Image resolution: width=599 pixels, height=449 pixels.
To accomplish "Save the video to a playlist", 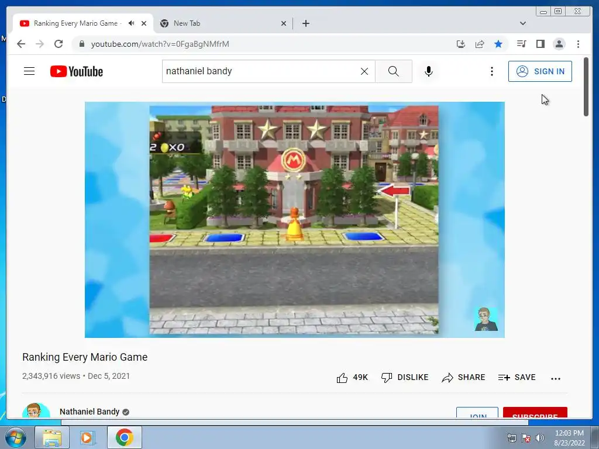I will pos(517,378).
